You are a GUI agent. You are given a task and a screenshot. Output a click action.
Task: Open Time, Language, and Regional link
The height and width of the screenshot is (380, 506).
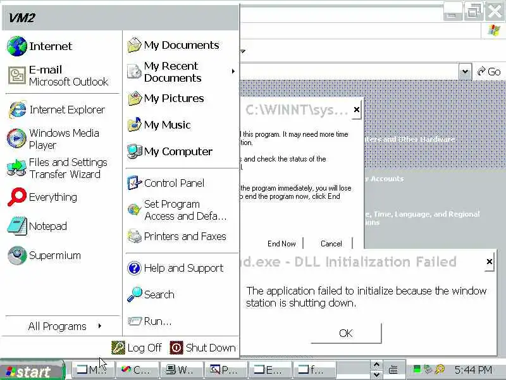point(423,218)
